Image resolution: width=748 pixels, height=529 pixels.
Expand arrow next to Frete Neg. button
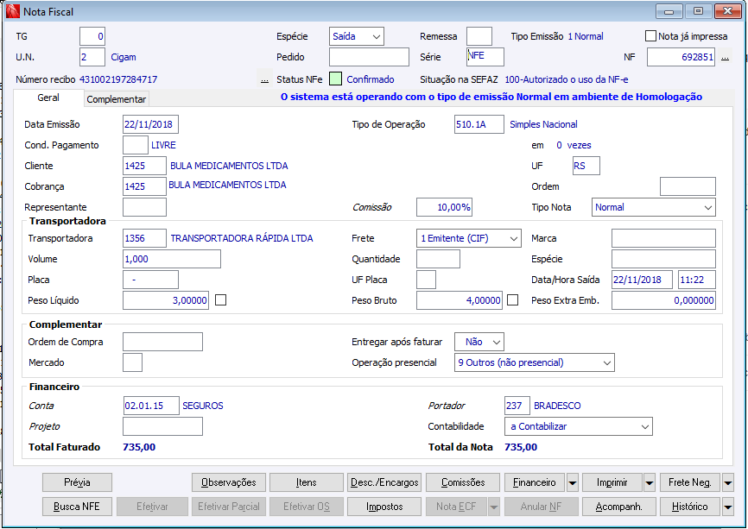[727, 482]
